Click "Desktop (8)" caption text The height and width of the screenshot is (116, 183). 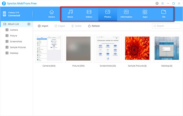coord(167,66)
